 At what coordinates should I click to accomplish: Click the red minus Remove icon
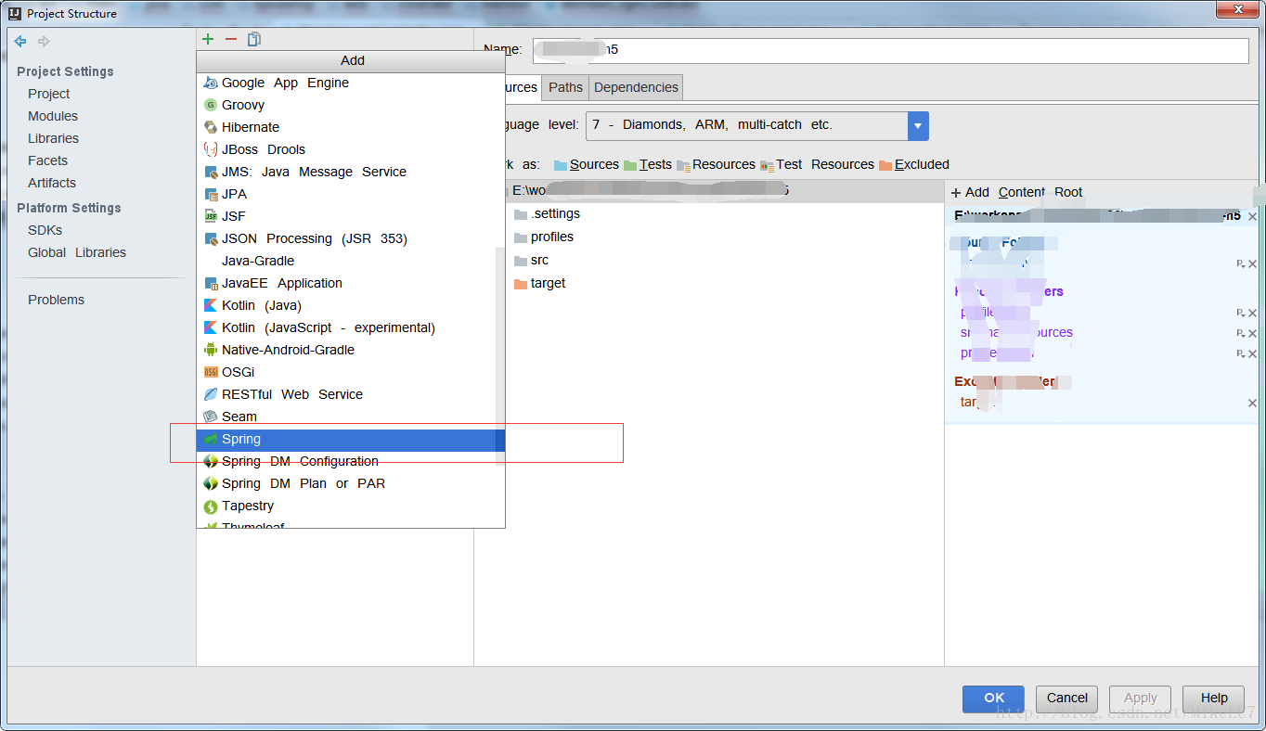click(x=231, y=39)
